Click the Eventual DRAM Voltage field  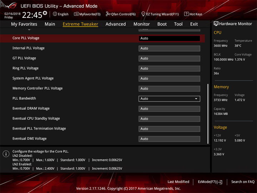click(x=169, y=109)
